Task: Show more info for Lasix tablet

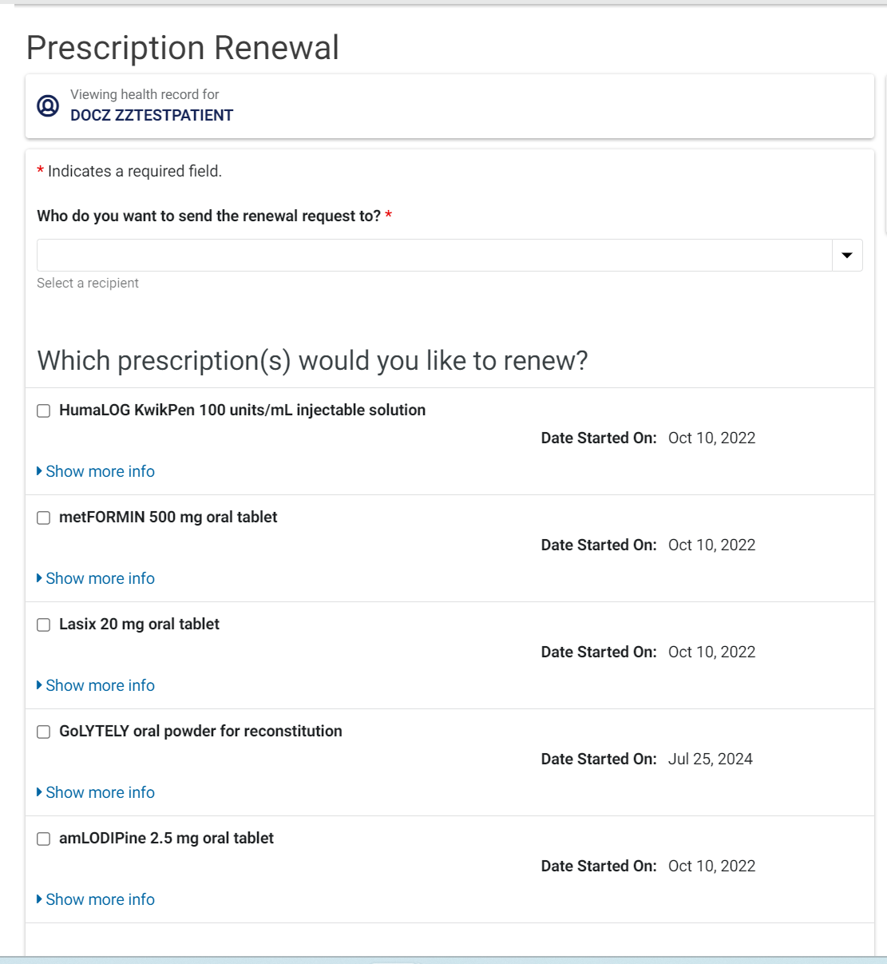Action: pos(100,685)
